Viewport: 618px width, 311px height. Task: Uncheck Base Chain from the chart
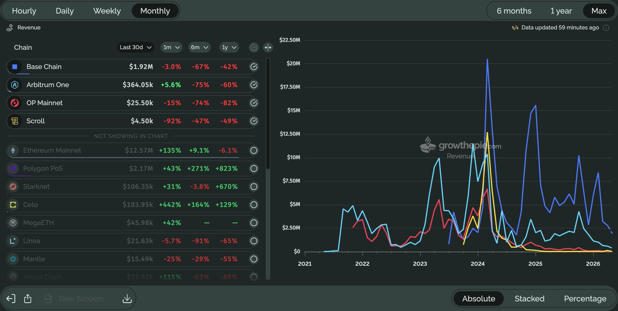pyautogui.click(x=254, y=67)
